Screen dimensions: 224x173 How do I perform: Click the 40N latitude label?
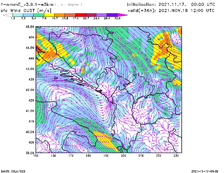pyautogui.click(x=31, y=142)
